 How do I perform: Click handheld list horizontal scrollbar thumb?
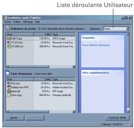pyautogui.click(x=29, y=67)
